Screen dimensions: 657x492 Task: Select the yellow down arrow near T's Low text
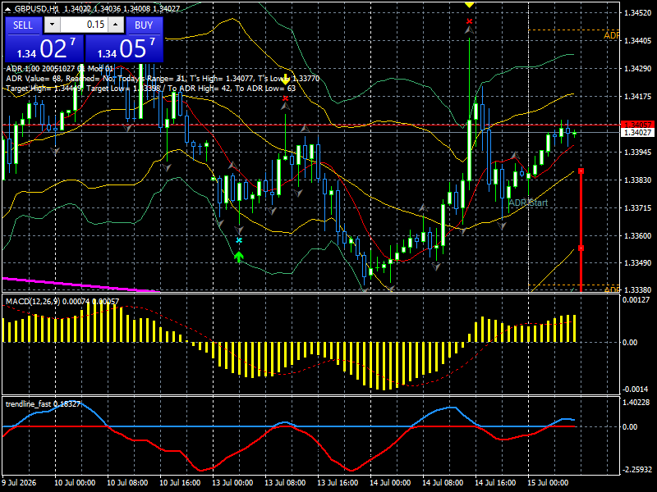(x=285, y=80)
